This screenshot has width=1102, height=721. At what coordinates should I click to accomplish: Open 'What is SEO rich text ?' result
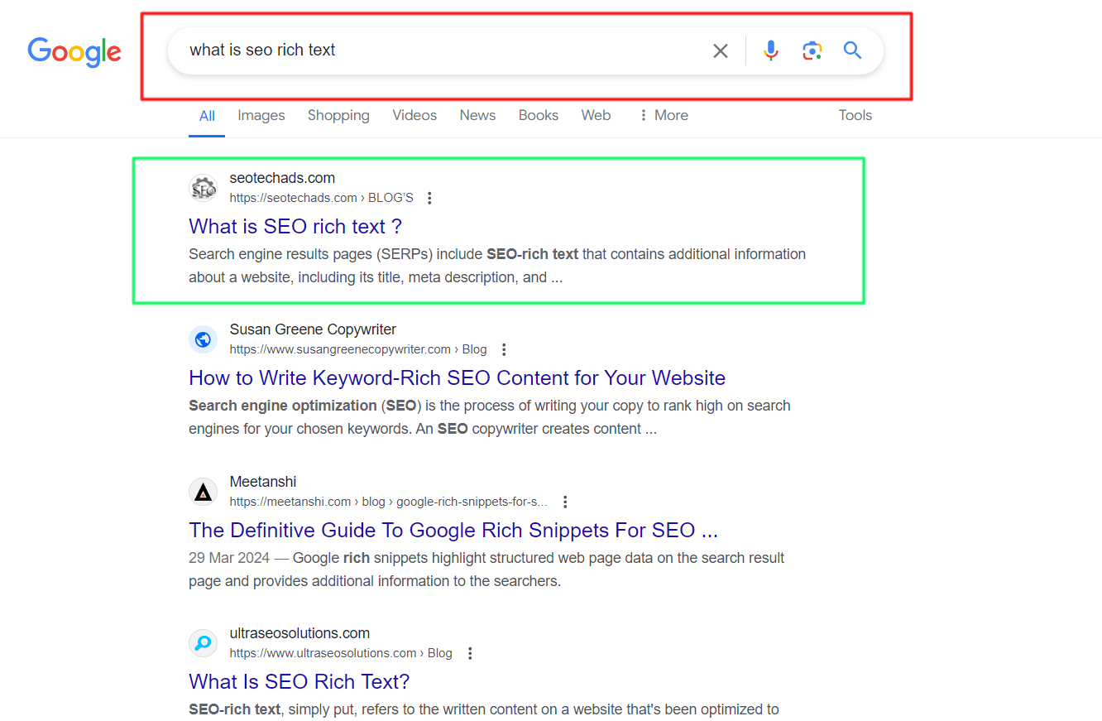coord(295,226)
